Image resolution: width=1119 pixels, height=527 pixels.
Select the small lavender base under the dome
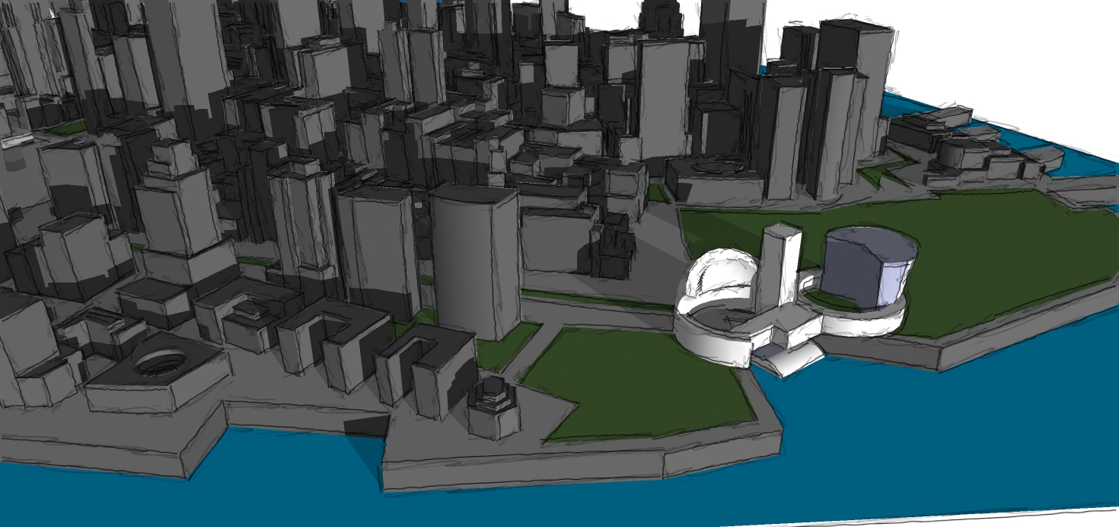coord(767,351)
